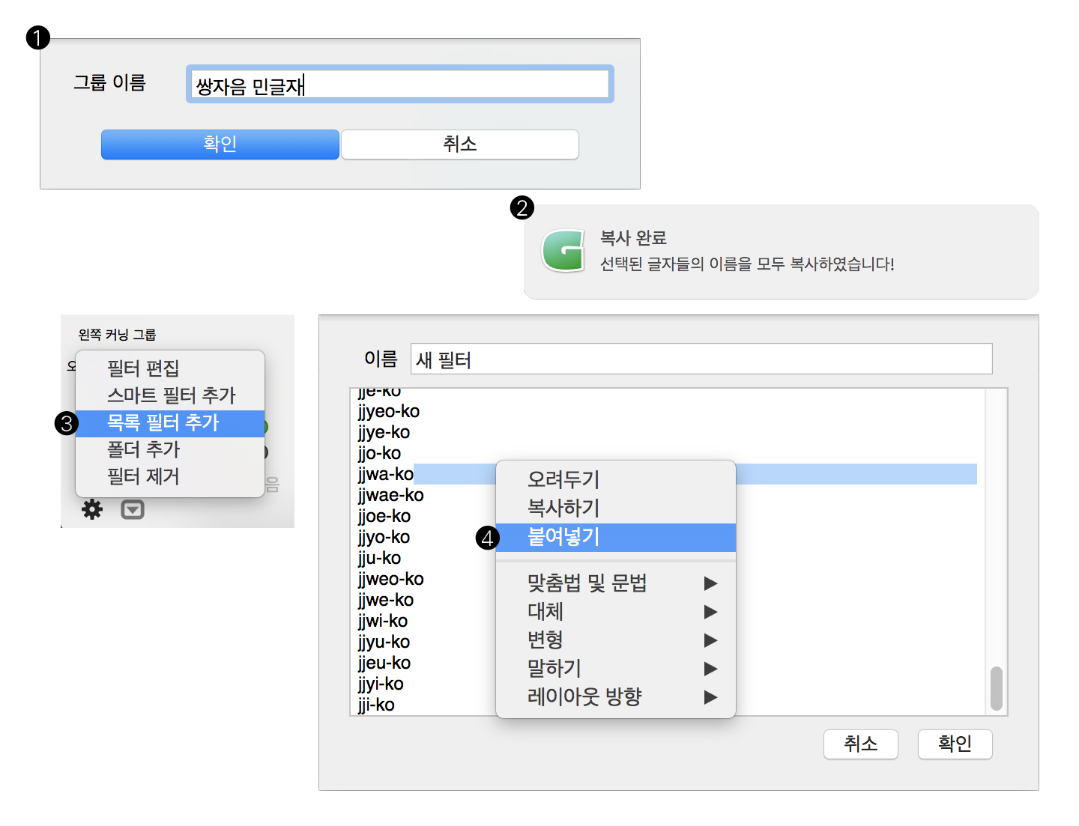This screenshot has width=1079, height=826.
Task: Click the 이름 field containing 새 필터
Action: 701,359
